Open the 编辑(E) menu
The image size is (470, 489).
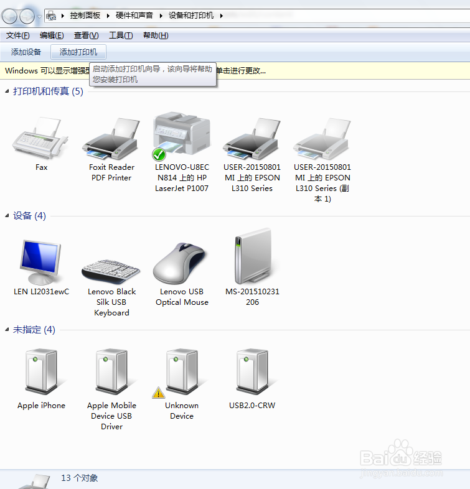52,35
